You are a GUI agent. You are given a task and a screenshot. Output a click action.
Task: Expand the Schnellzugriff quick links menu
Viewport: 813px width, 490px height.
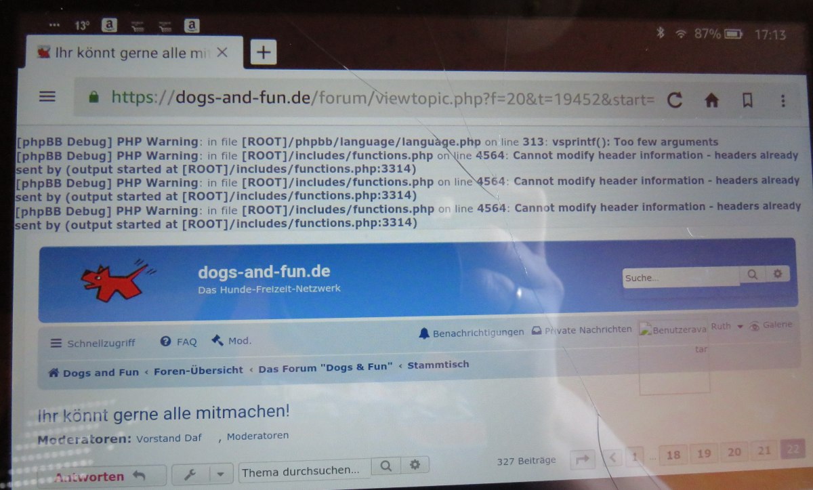point(93,343)
